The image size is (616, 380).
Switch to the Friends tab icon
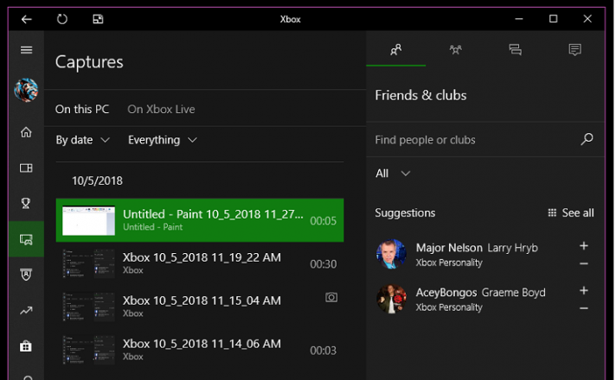[396, 49]
